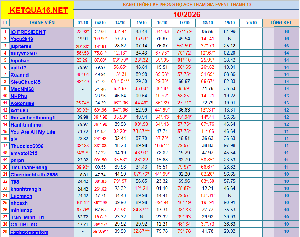Open NHPhu member link
Screen dimensions: 300x237
point(19,96)
